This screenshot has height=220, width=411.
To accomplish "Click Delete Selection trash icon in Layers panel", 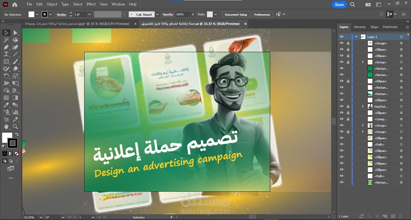I will (400, 216).
